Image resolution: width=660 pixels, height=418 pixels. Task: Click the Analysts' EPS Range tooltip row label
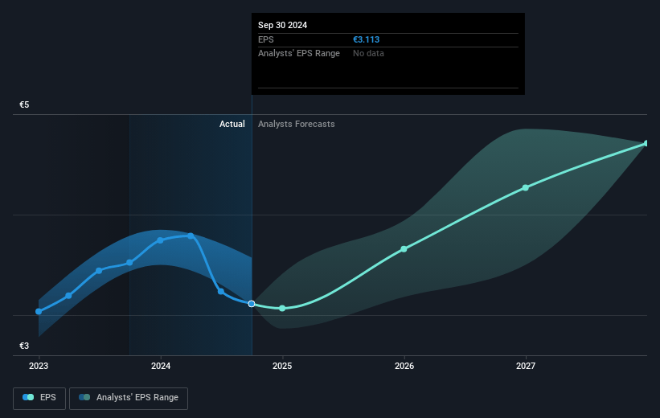click(299, 54)
